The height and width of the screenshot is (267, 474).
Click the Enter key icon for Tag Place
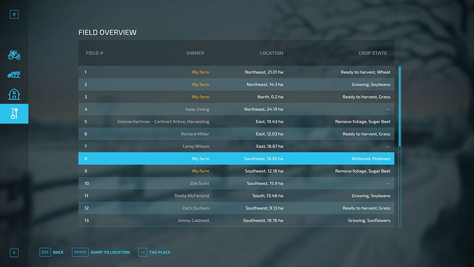pos(143,252)
